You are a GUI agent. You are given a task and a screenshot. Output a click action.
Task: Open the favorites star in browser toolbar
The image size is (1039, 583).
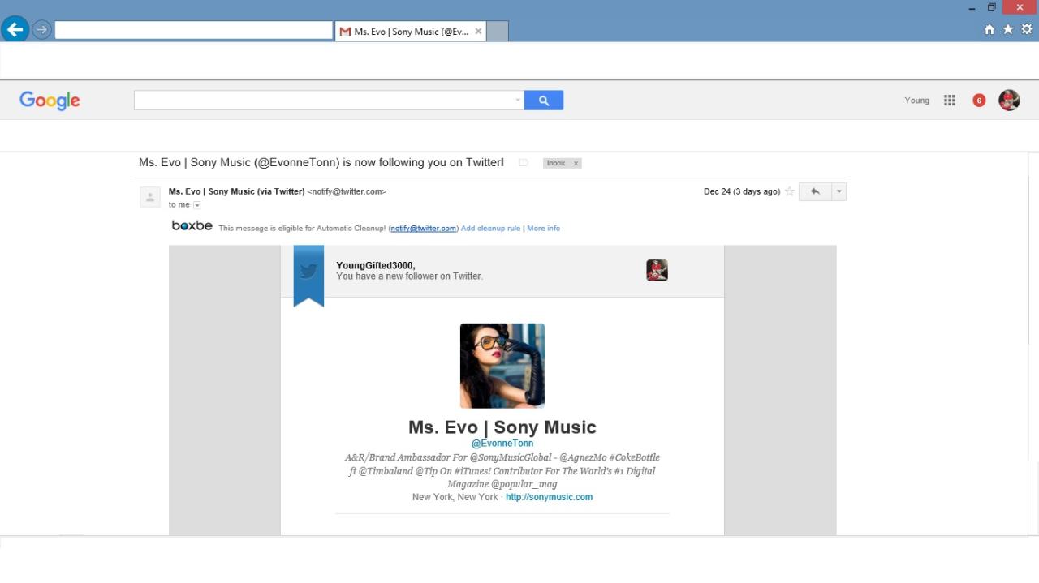click(1007, 29)
